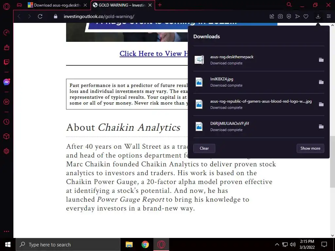Click the page vertical scrollbar thumb

[x=332, y=162]
